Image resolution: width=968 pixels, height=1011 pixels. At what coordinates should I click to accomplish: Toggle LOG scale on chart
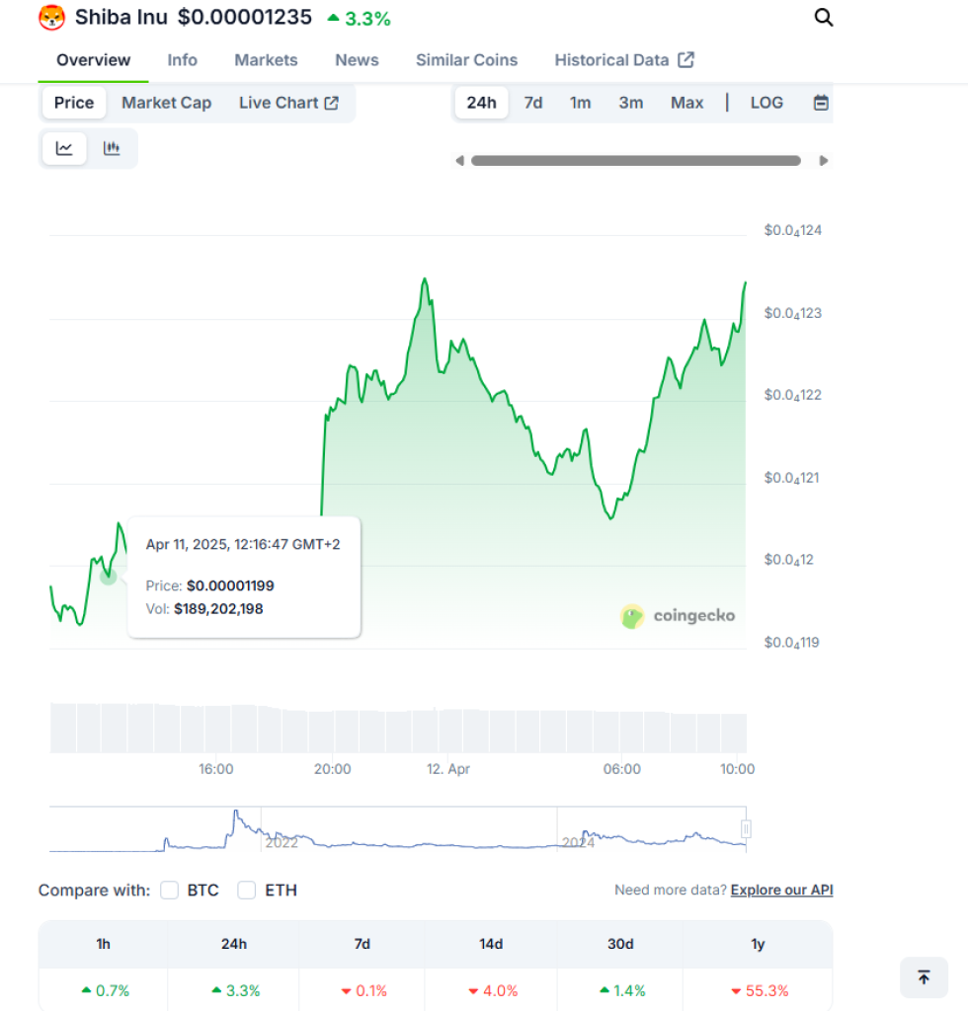point(766,103)
